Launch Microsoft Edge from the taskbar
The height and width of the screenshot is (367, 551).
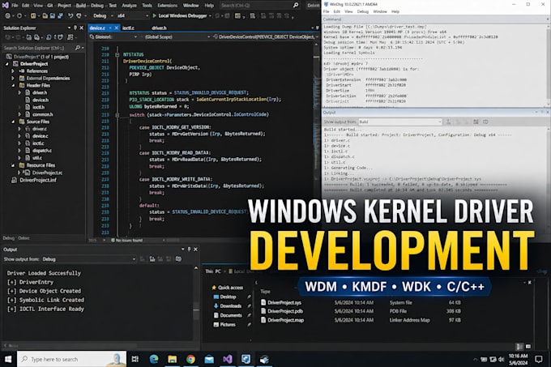coord(154,359)
